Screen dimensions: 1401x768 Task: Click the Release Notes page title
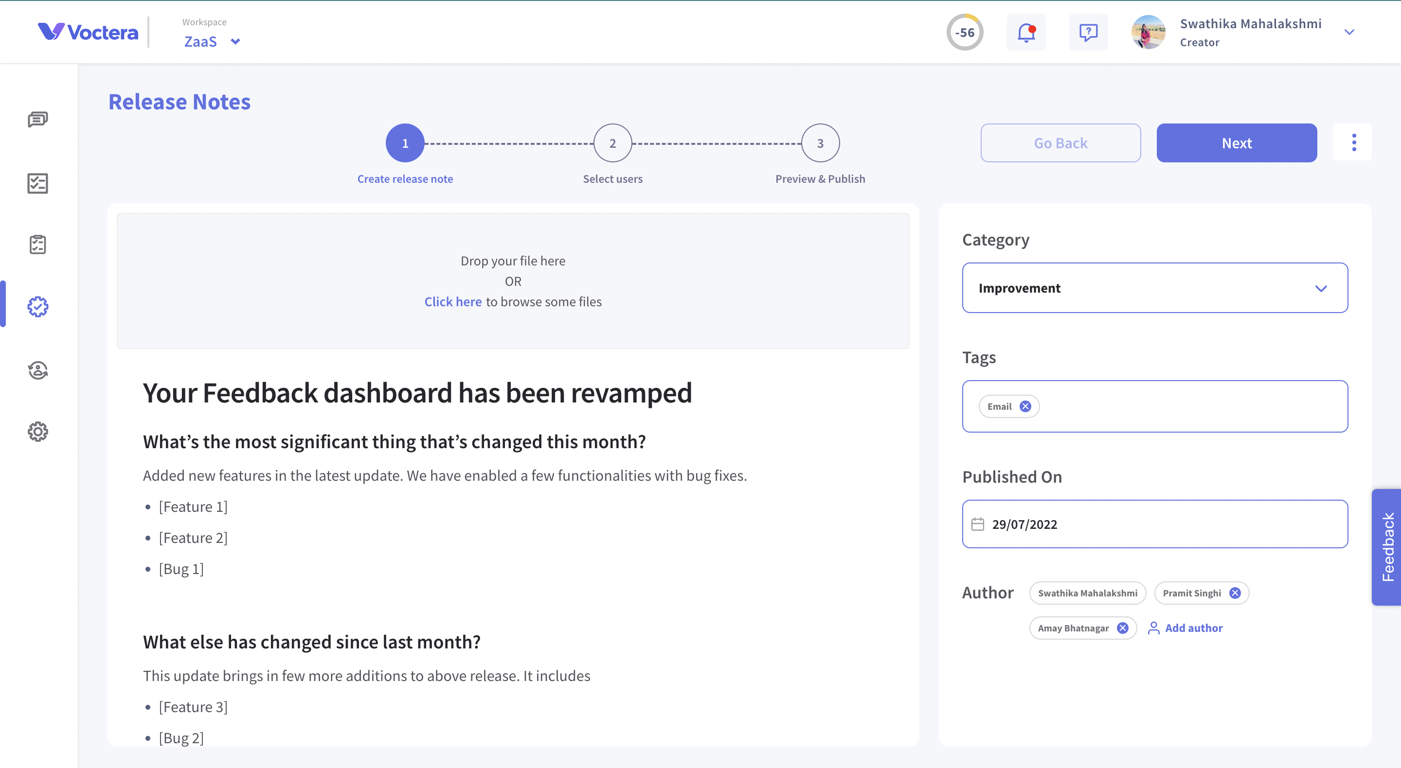click(x=180, y=102)
